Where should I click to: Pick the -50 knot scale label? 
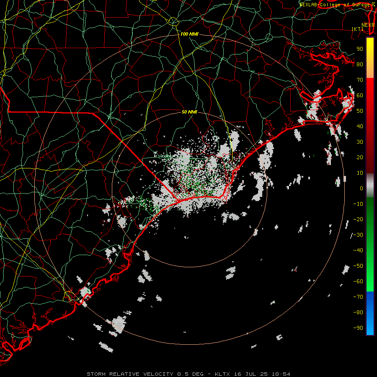(x=358, y=266)
